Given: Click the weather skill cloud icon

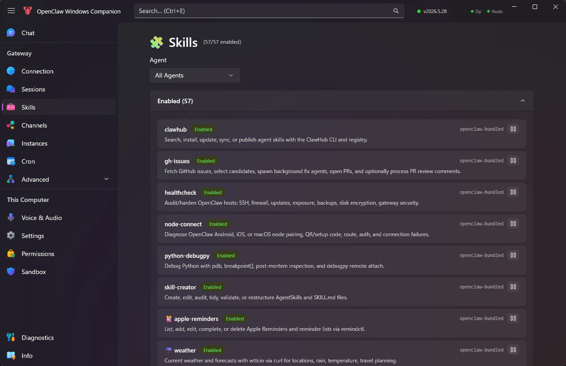Looking at the screenshot, I should [169, 350].
